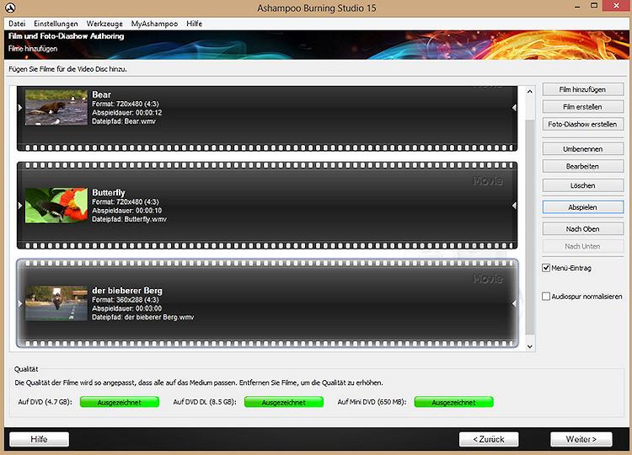
Task: Open the MyAshampoo menu
Action: 154,24
